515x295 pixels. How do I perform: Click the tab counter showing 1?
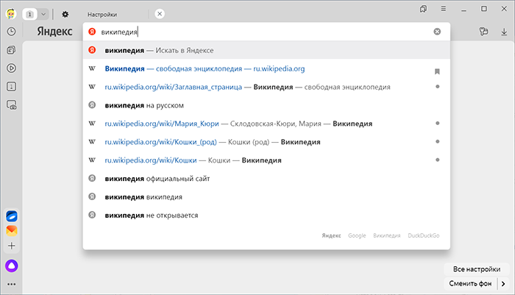click(x=30, y=15)
